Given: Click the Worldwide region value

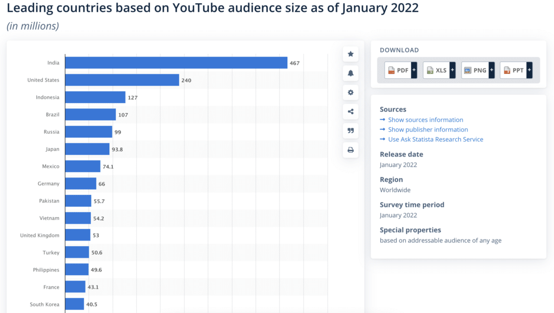Looking at the screenshot, I should point(395,190).
